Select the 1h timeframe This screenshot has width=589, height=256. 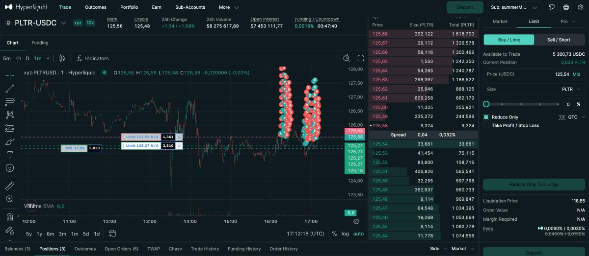(x=18, y=58)
